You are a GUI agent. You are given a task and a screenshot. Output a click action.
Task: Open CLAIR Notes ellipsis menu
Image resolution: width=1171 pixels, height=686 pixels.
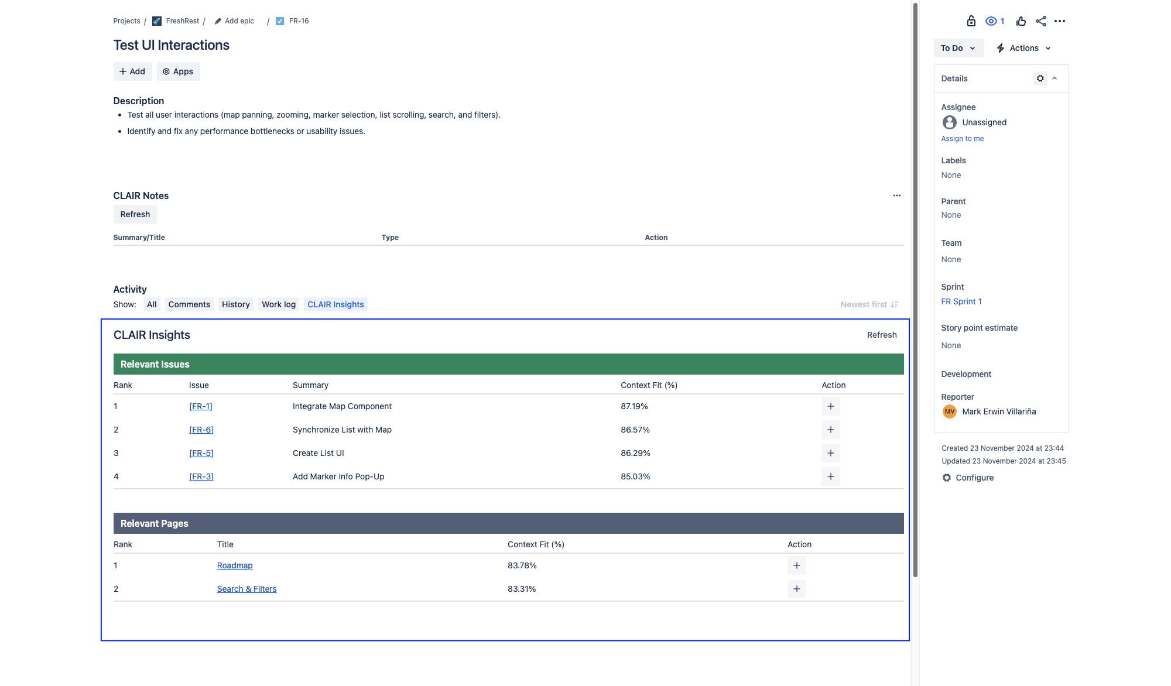pyautogui.click(x=896, y=195)
